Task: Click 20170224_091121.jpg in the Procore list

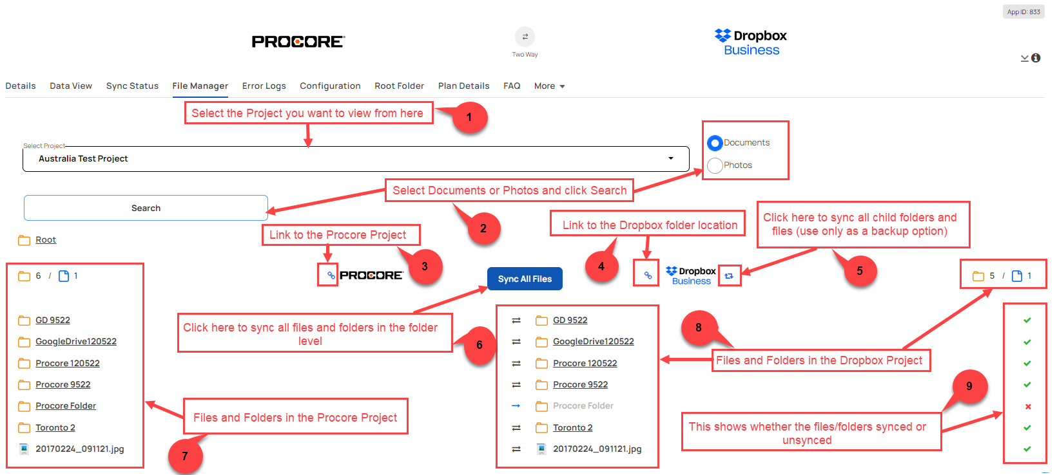Action: tap(80, 449)
